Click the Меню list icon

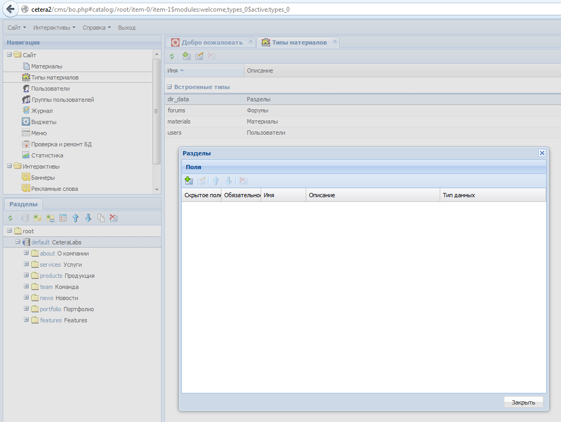point(26,133)
